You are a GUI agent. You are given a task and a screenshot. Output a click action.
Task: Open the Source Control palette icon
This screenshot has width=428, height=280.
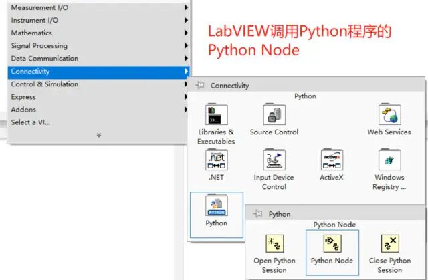point(274,114)
